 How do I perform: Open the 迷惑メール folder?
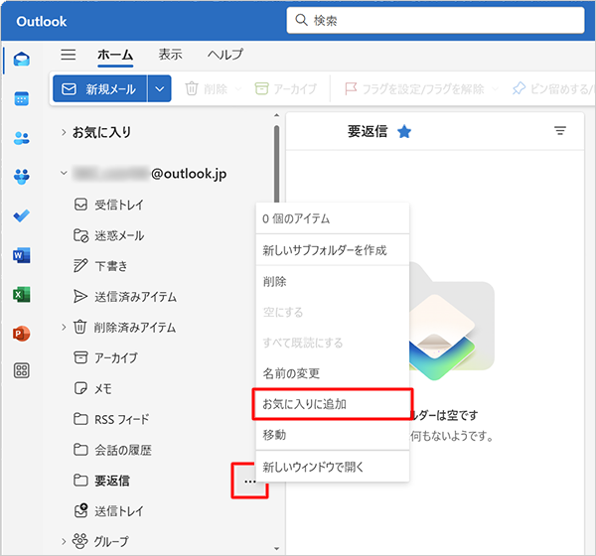pos(108,235)
